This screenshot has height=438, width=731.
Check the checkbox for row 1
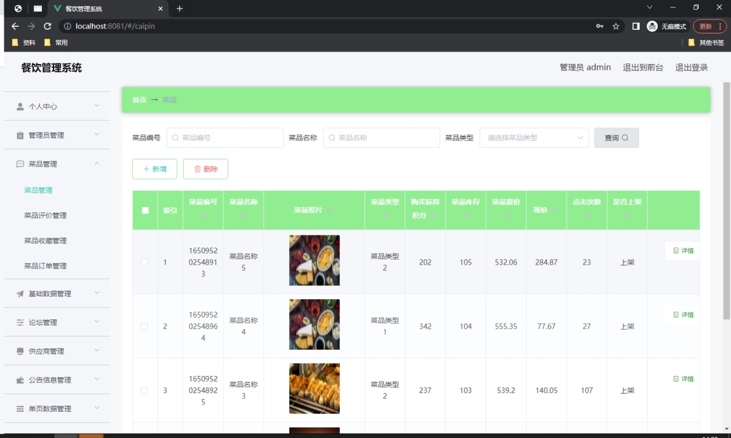(144, 262)
